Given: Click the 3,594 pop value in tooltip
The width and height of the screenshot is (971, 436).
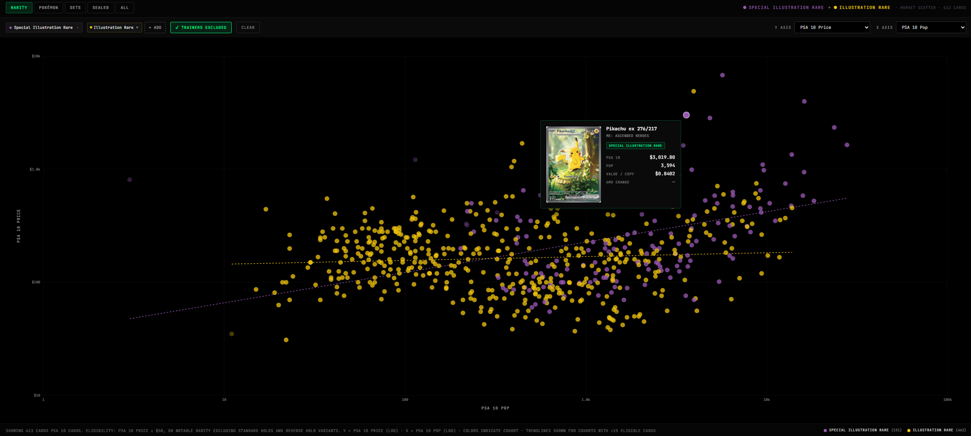Looking at the screenshot, I should point(668,166).
